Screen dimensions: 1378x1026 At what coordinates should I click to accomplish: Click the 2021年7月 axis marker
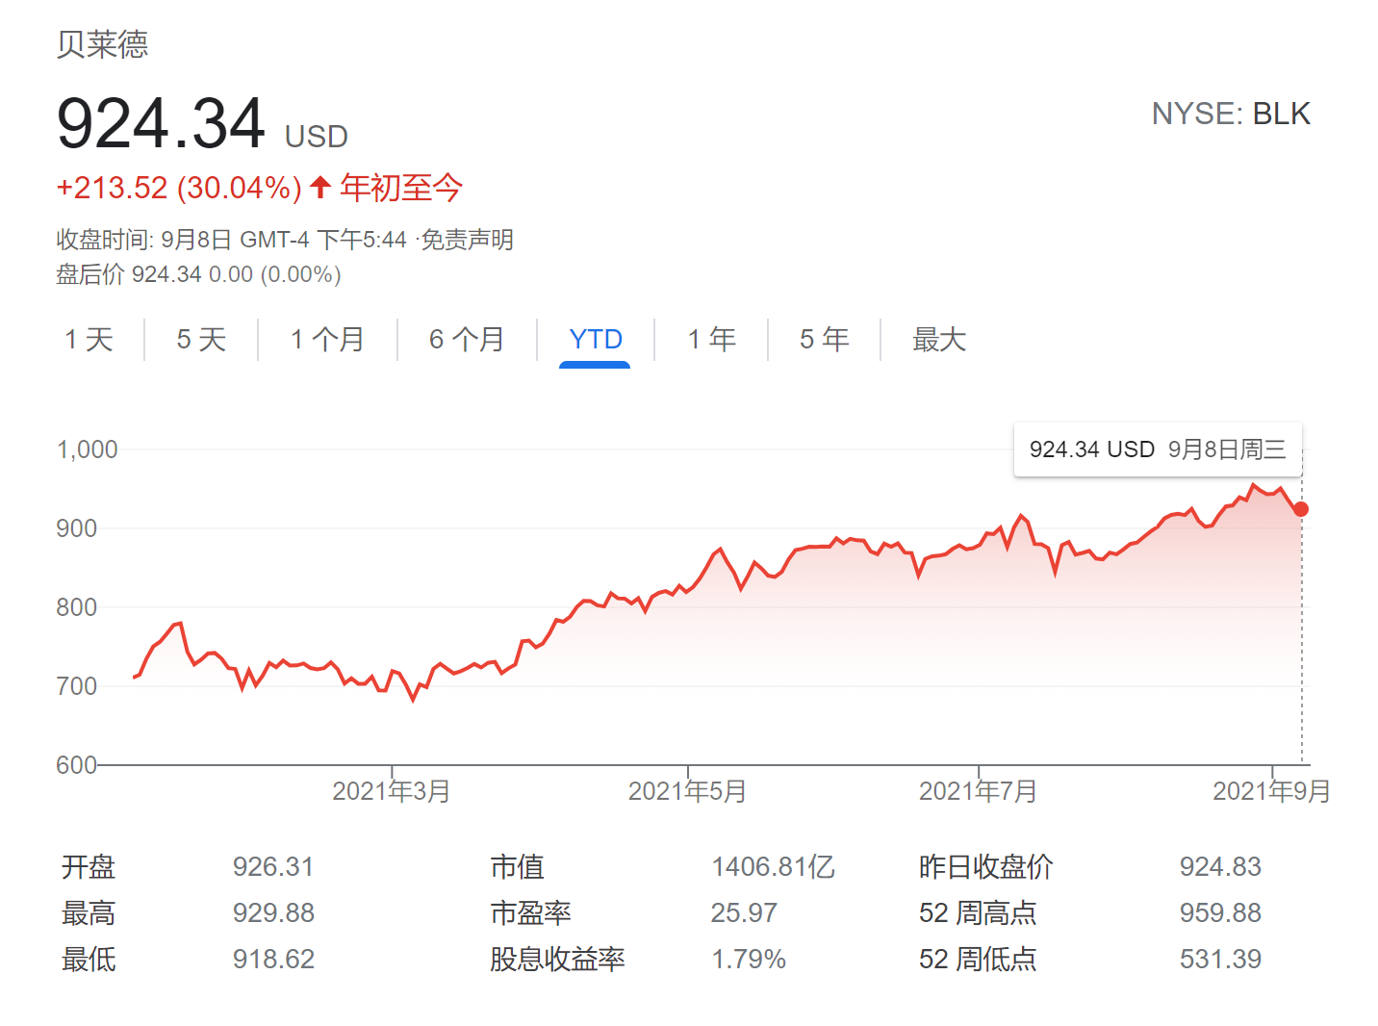click(978, 791)
